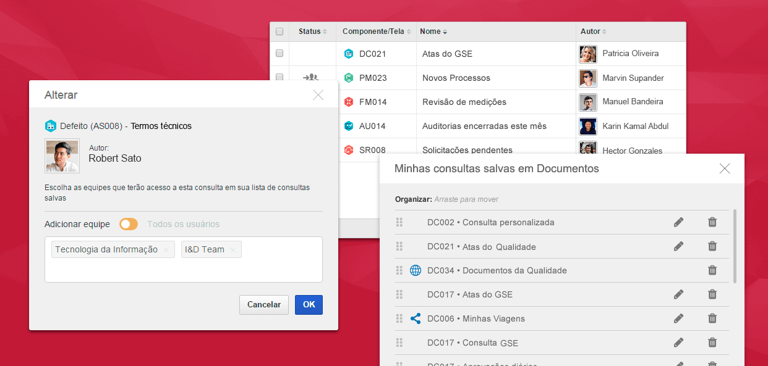Check the PM023 Novos Processos row checkbox
This screenshot has height=366, width=768.
(279, 77)
